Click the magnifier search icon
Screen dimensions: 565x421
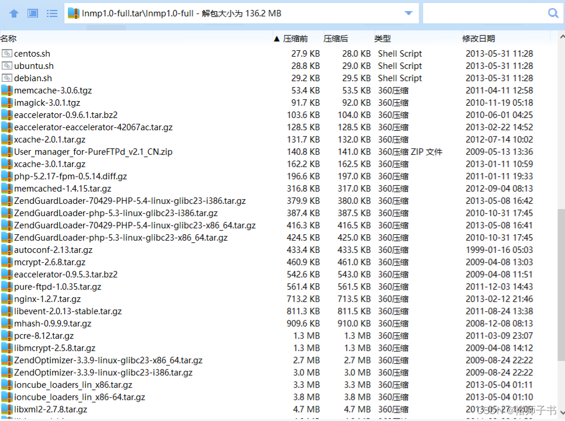[553, 13]
